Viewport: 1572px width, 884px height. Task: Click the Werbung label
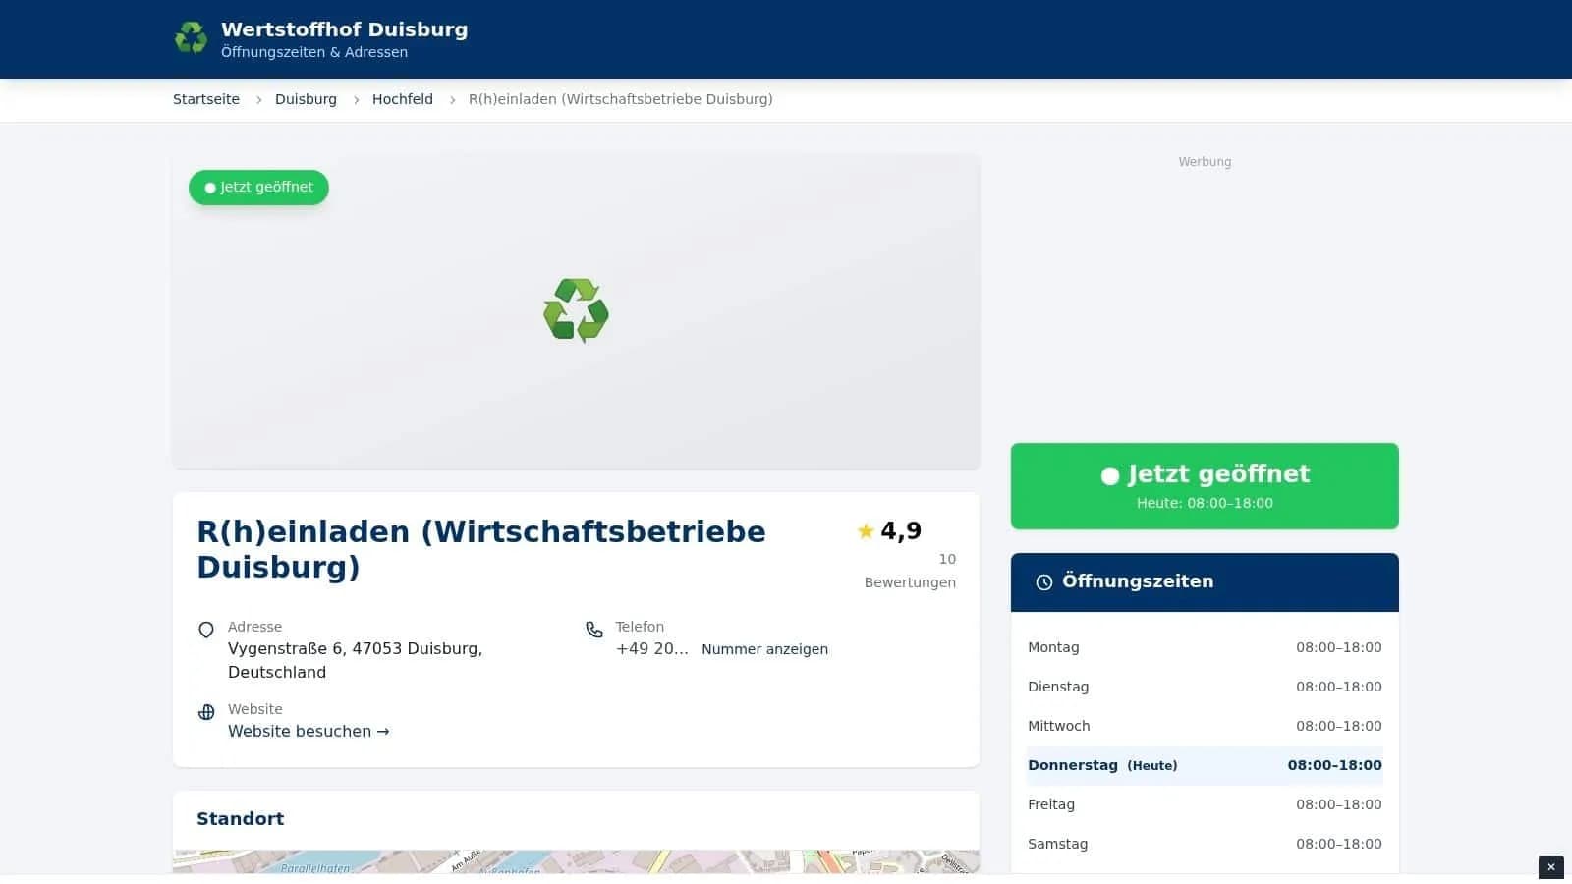point(1205,162)
